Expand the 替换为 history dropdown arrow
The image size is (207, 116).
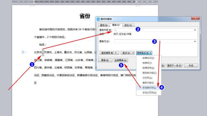[x=195, y=41]
